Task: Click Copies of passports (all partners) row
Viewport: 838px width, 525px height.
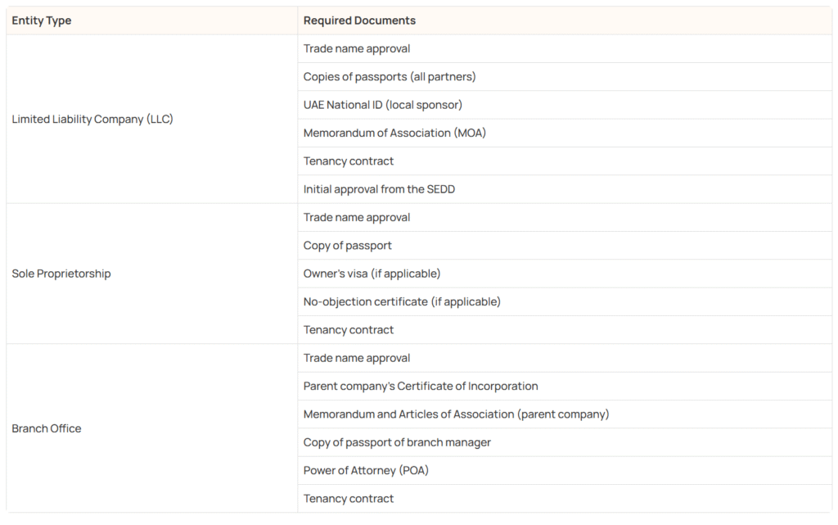Action: click(565, 76)
